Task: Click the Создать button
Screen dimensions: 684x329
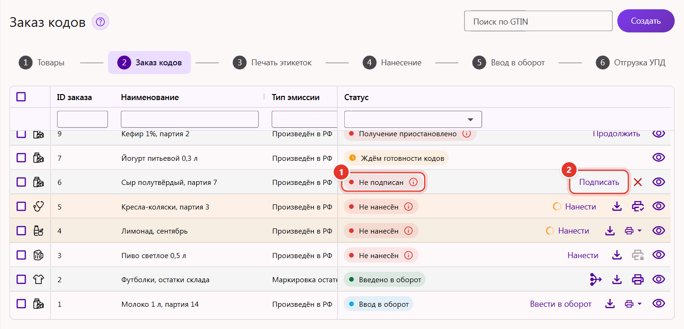Action: point(646,21)
